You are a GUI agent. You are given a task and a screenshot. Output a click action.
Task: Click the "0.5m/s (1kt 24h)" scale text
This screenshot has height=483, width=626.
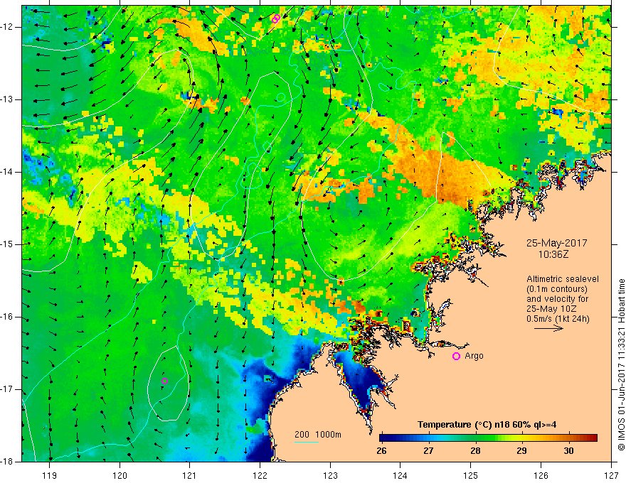coord(558,319)
